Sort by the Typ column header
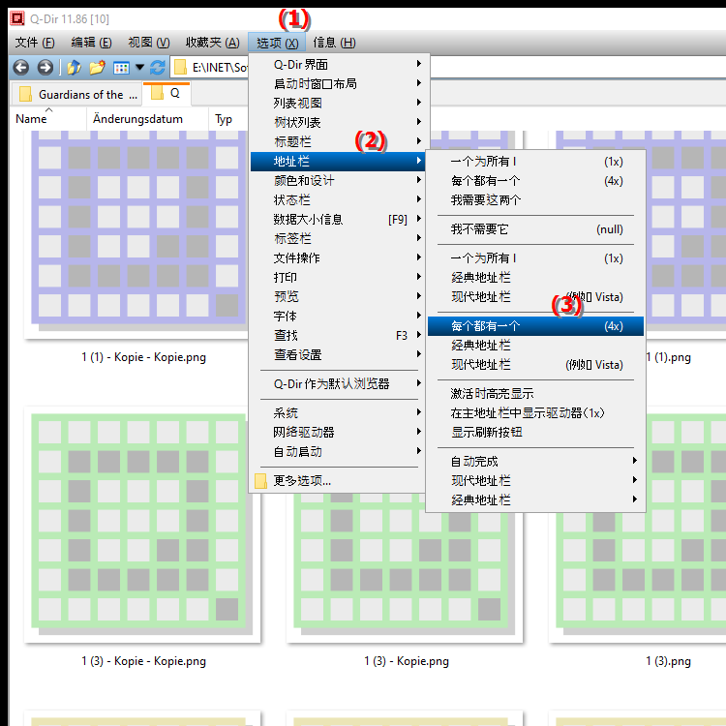The height and width of the screenshot is (726, 726). click(x=228, y=119)
